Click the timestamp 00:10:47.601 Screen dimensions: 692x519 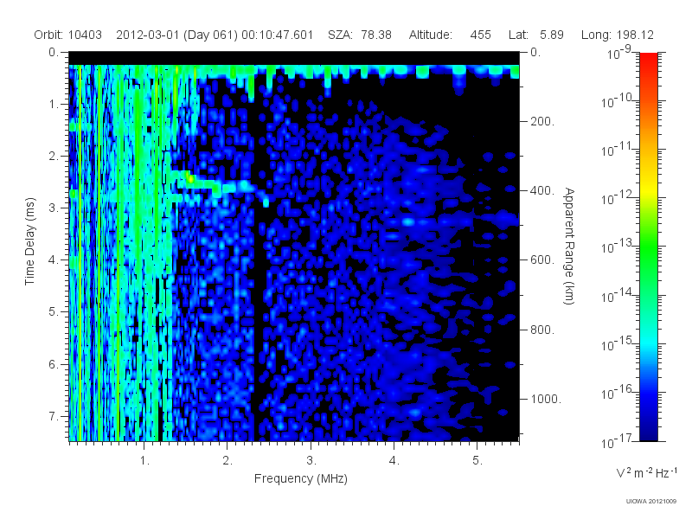277,35
